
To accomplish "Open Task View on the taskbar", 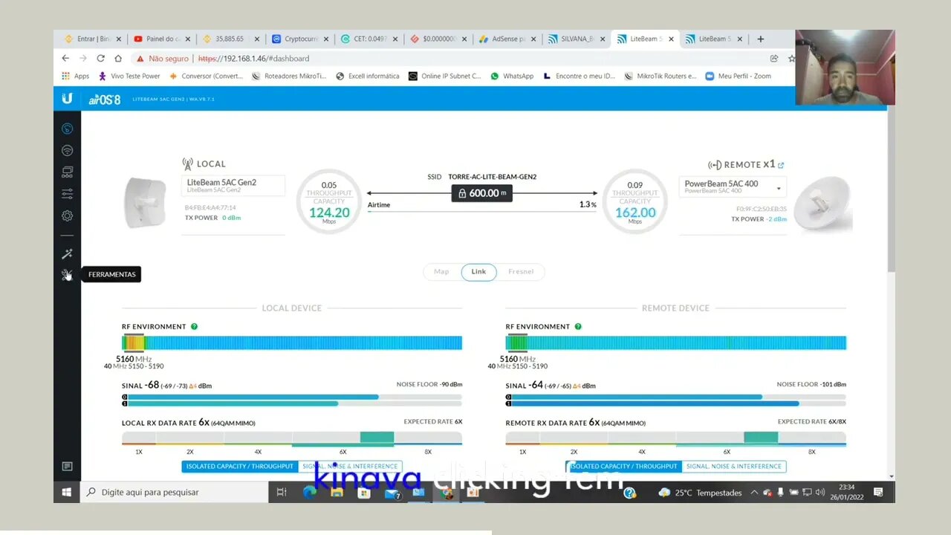I will tap(282, 492).
